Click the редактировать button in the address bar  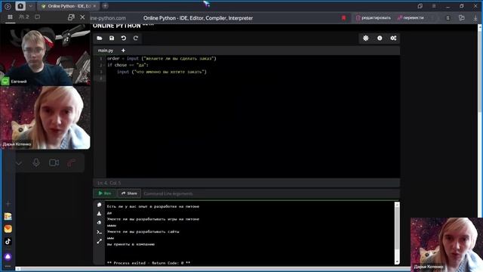coord(374,18)
